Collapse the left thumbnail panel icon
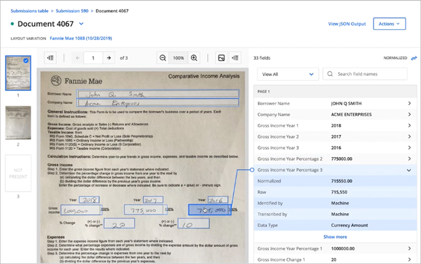The height and width of the screenshot is (264, 421). pyautogui.click(x=50, y=58)
